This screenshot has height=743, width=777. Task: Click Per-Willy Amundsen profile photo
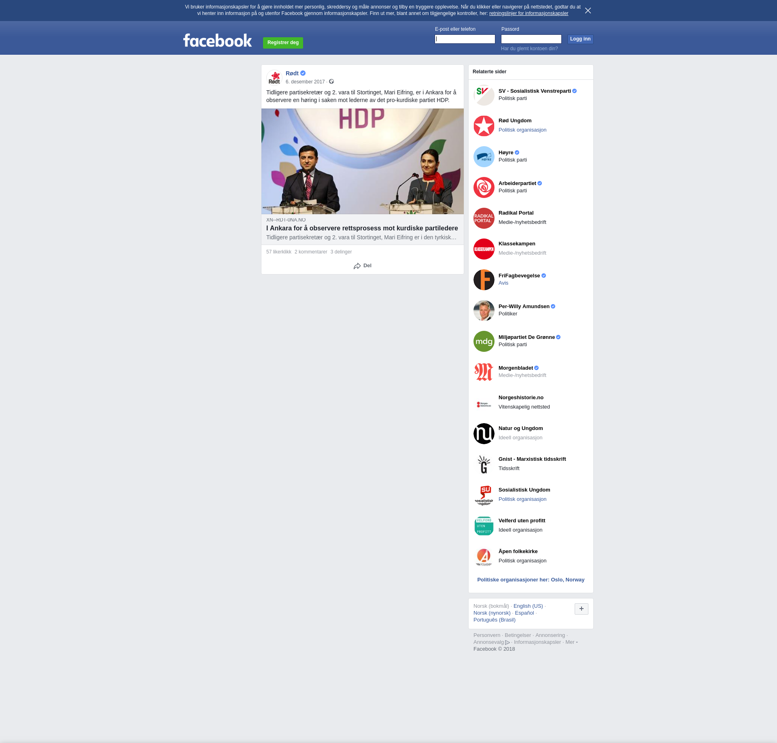click(484, 311)
